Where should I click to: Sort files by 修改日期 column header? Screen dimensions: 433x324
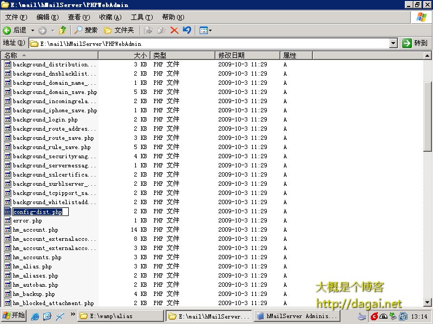247,55
